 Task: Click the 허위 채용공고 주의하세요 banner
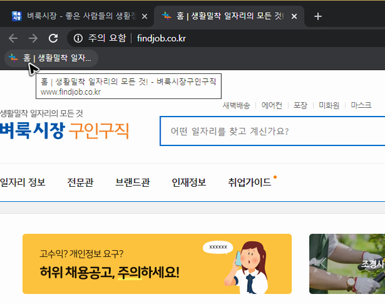[x=157, y=264]
